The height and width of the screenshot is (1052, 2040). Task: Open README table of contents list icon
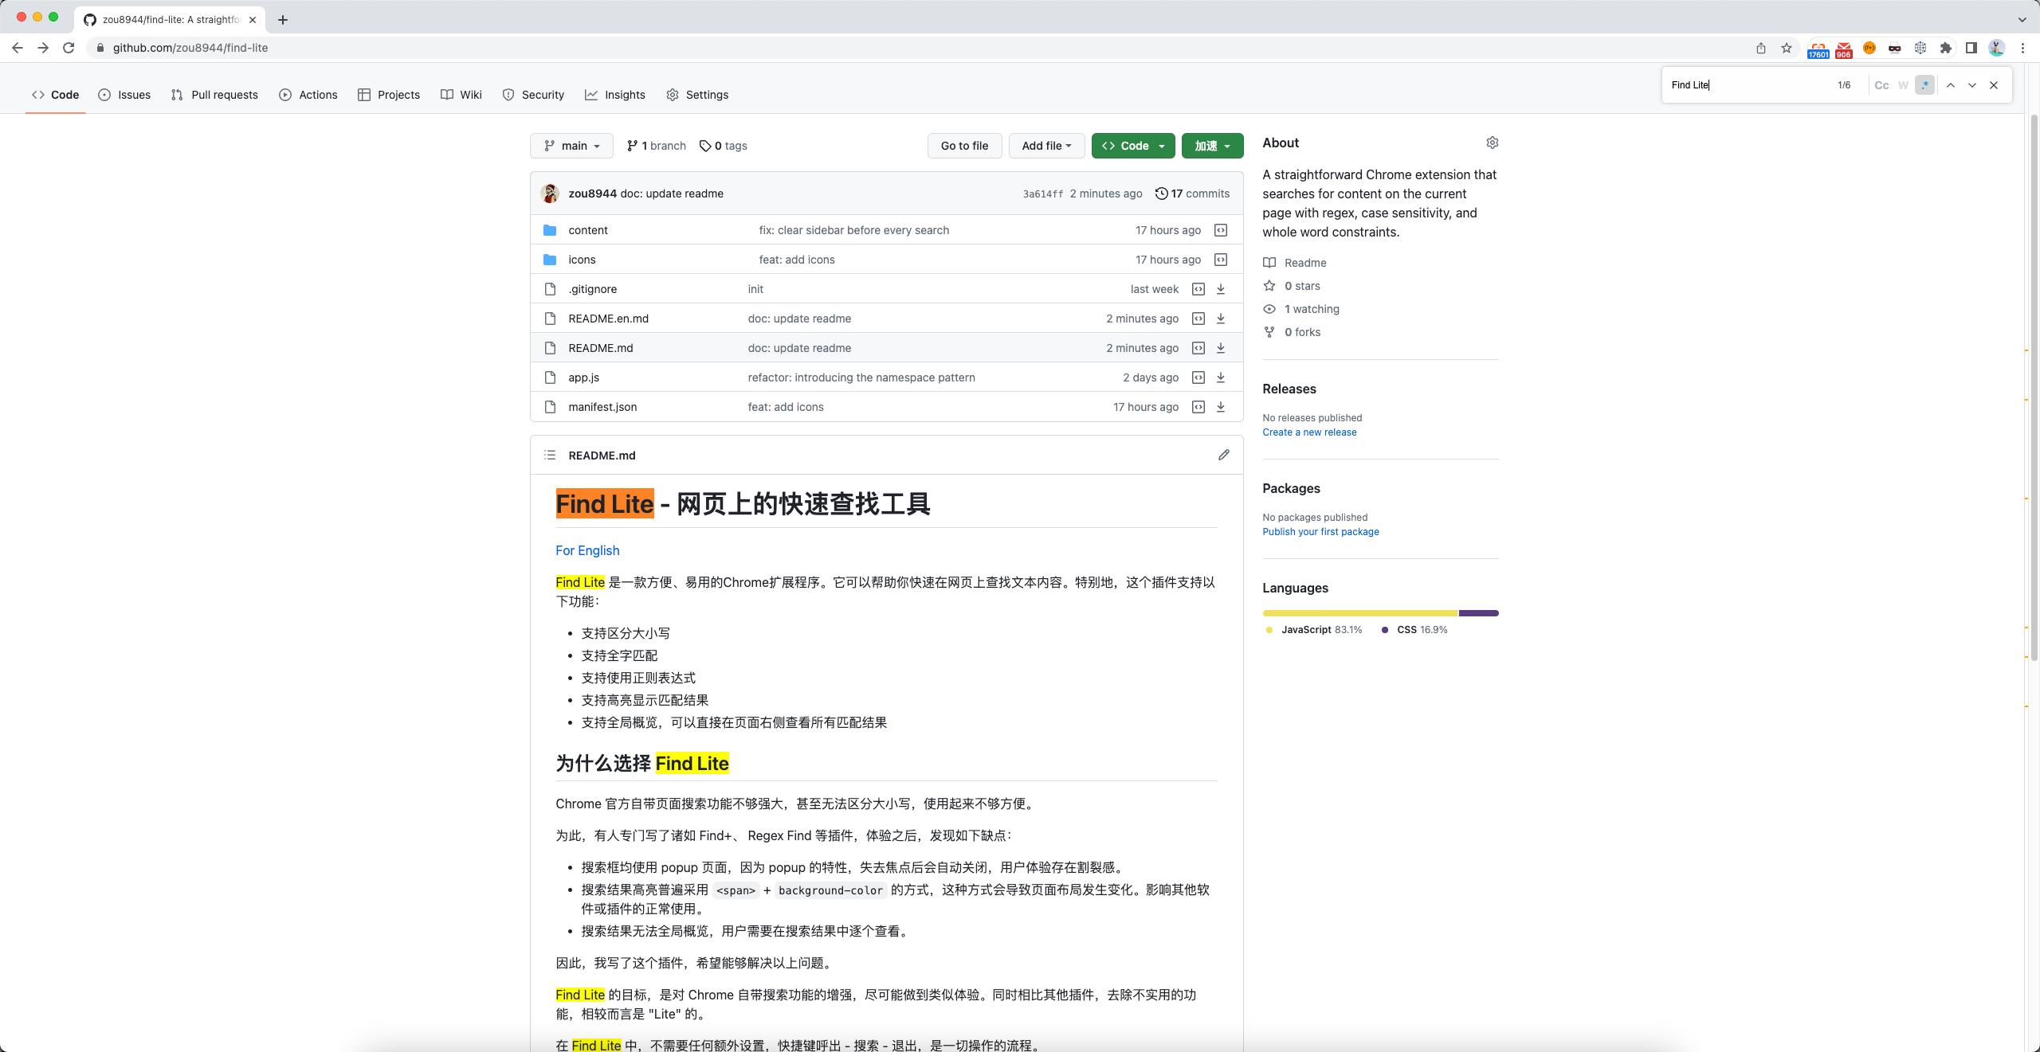(x=549, y=455)
